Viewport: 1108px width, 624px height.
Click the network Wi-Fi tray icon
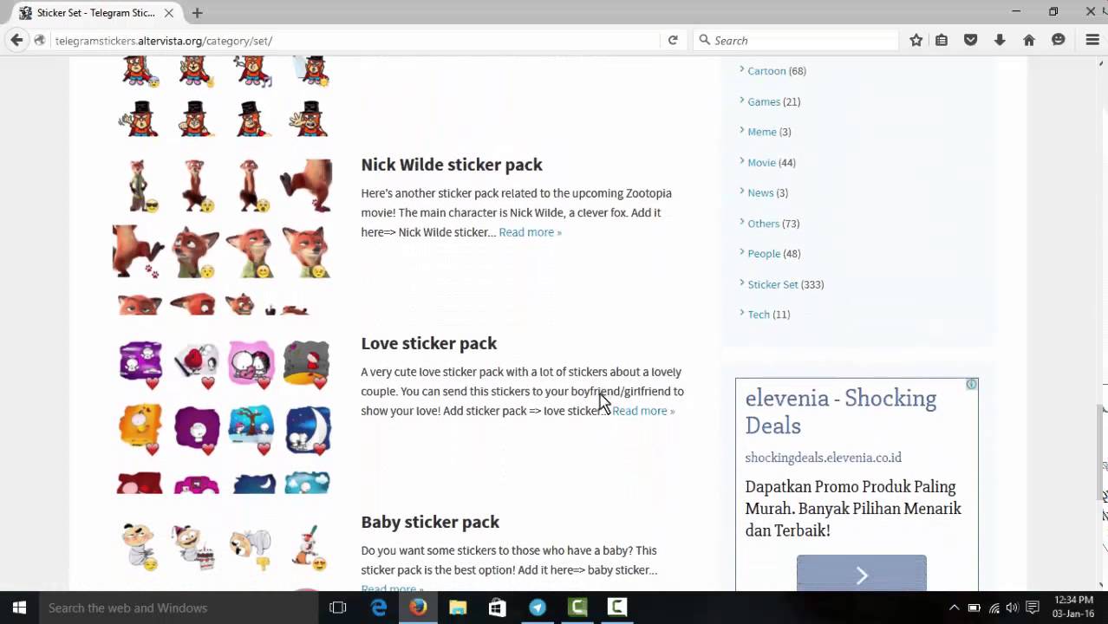[x=994, y=608]
